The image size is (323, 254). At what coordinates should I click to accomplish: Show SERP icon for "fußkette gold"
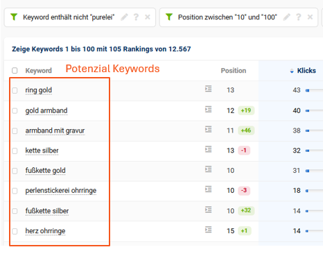208,169
